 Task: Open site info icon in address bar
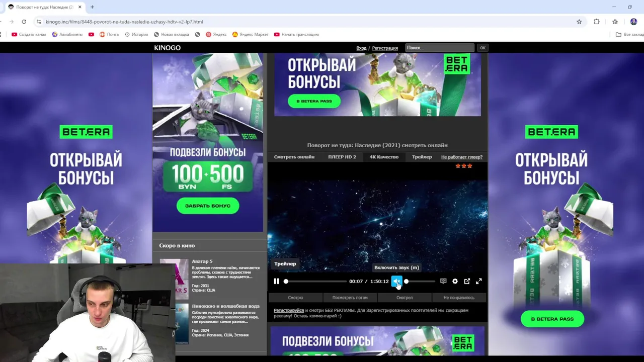pyautogui.click(x=39, y=22)
